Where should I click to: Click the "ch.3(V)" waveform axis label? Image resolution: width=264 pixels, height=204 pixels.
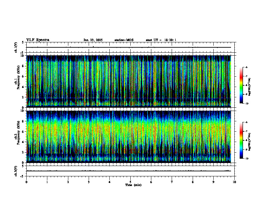coord(16,171)
